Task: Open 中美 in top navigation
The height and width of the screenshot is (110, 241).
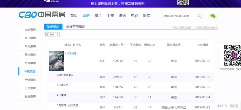Action: click(x=110, y=16)
